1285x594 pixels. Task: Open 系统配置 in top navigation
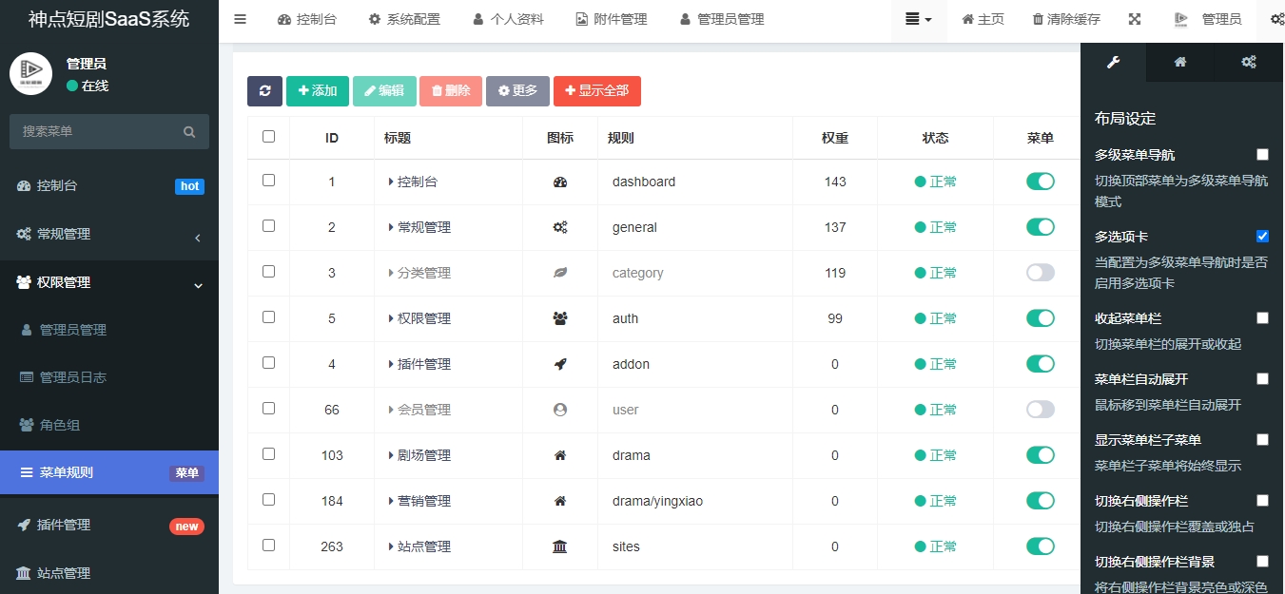404,19
